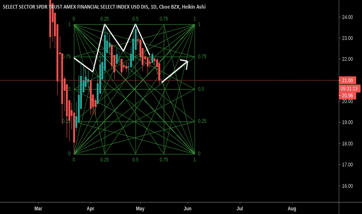
Task: Click the May label on time axis
Action: (x=140, y=209)
